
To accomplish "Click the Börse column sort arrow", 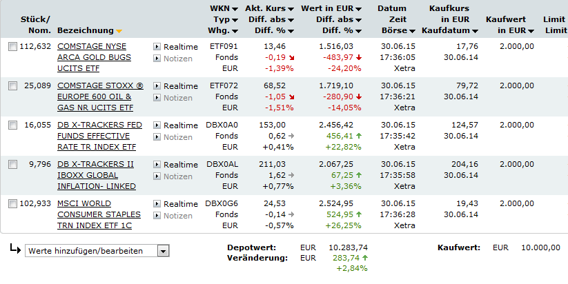I will (x=412, y=32).
